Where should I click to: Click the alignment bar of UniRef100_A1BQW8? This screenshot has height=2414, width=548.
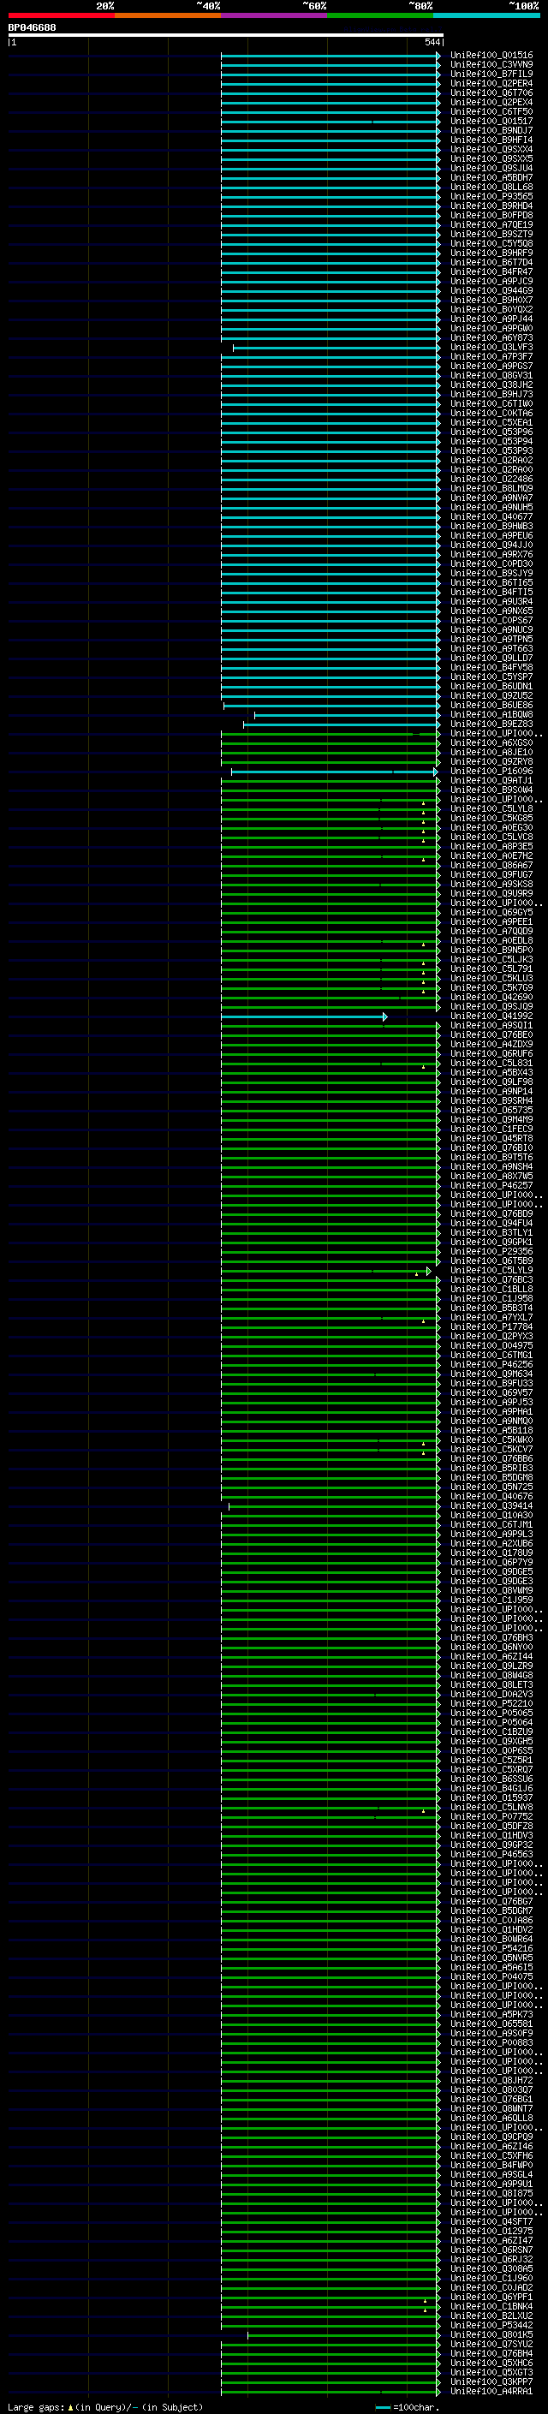pyautogui.click(x=347, y=715)
